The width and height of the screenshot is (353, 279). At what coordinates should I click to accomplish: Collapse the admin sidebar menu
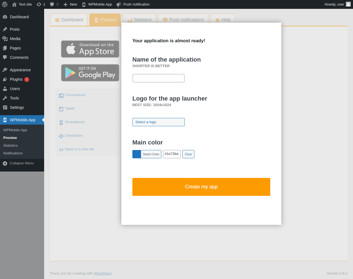click(x=22, y=163)
